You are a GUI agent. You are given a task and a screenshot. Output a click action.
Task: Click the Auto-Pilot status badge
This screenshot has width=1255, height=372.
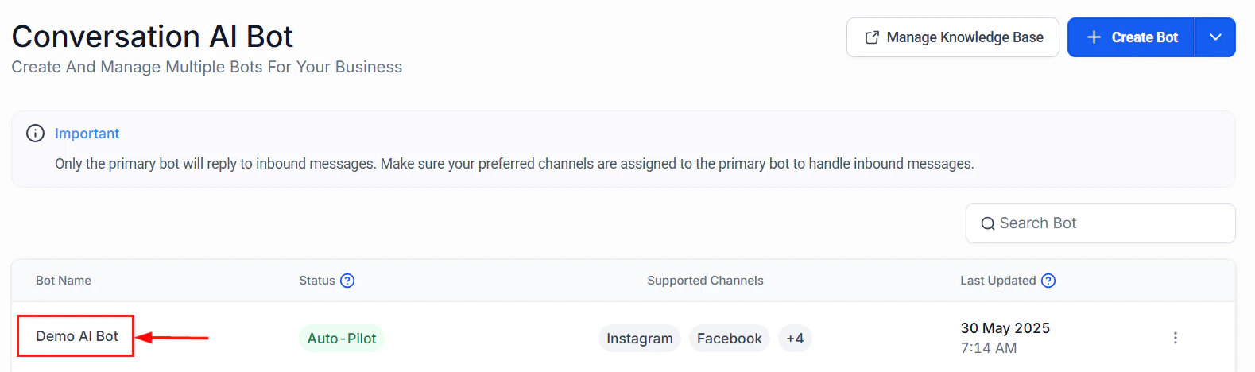pos(342,338)
